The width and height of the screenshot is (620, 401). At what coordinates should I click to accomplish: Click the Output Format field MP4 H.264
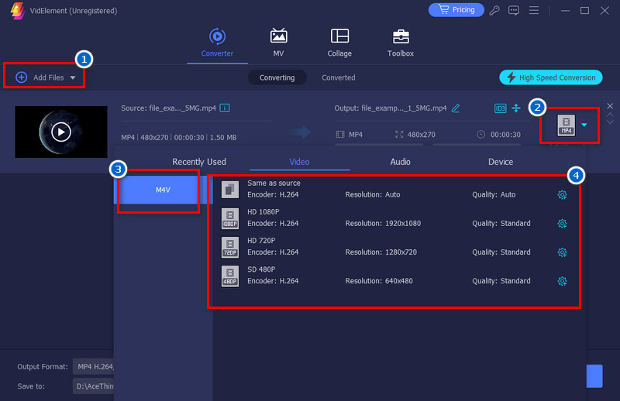pyautogui.click(x=93, y=367)
